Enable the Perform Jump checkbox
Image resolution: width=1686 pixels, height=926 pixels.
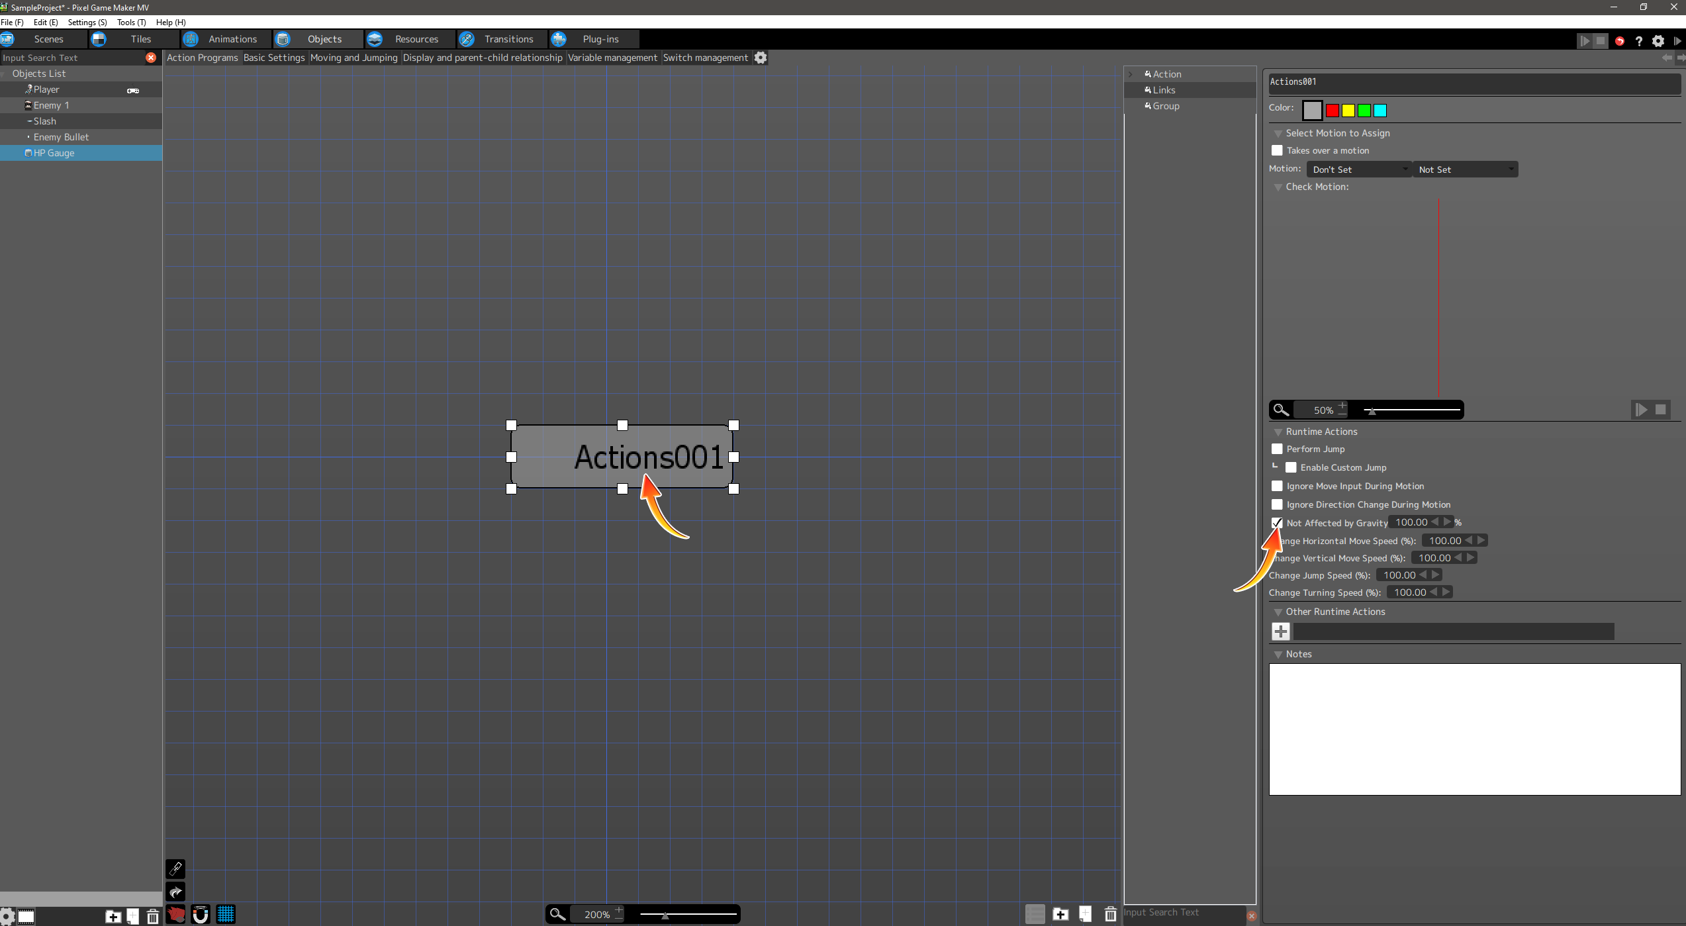(1277, 449)
